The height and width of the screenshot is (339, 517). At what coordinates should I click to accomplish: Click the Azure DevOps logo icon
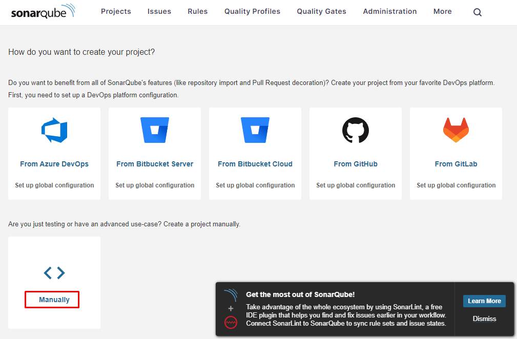pos(54,130)
